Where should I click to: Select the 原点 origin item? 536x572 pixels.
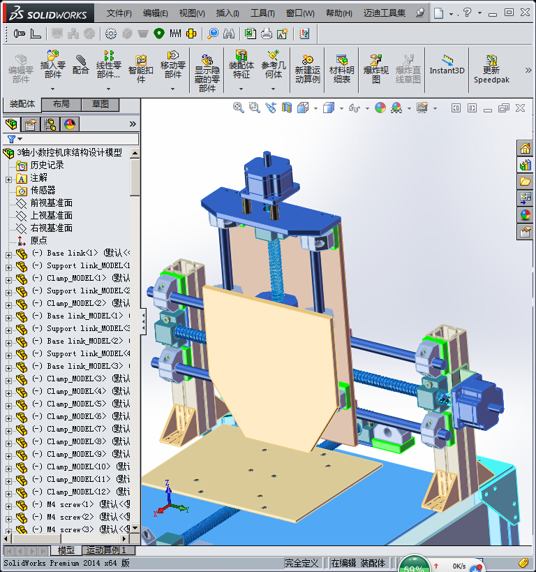[x=38, y=241]
